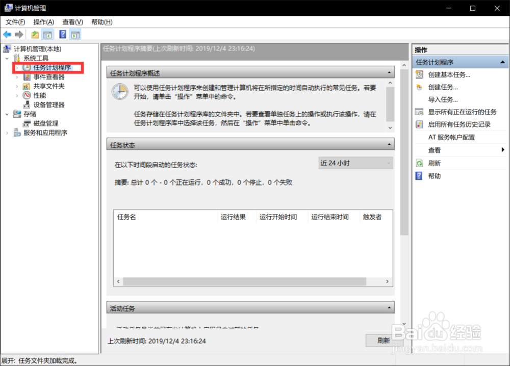Click the 事件查看器 icon
The width and height of the screenshot is (510, 366).
coord(27,77)
